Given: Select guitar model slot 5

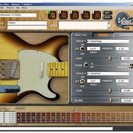Looking at the screenshot, I should pos(97,15).
